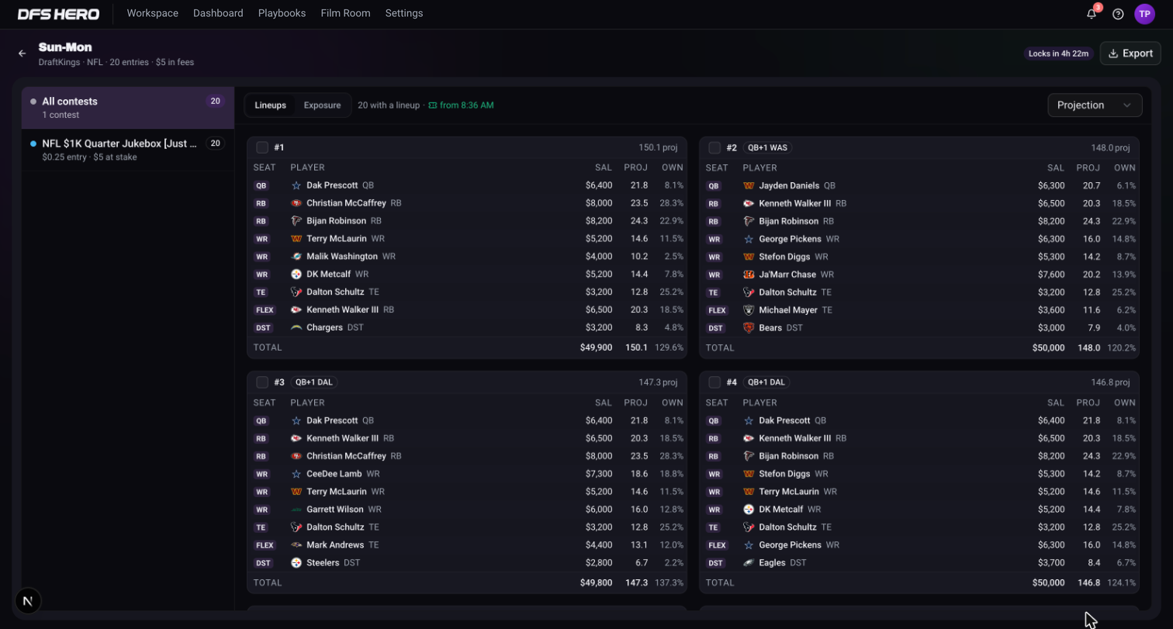1173x629 pixels.
Task: Expand the Projection sort dropdown
Action: point(1095,105)
